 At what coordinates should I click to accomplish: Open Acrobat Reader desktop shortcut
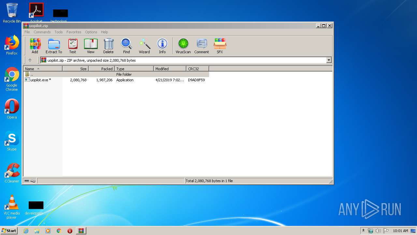pos(36,12)
